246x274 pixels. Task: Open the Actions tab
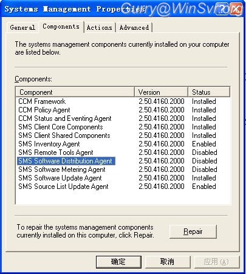click(100, 27)
